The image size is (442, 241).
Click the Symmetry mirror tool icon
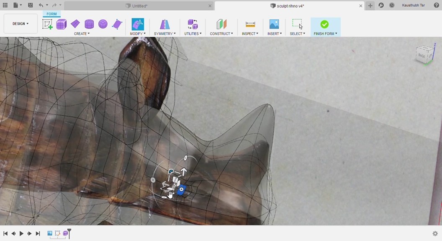164,24
